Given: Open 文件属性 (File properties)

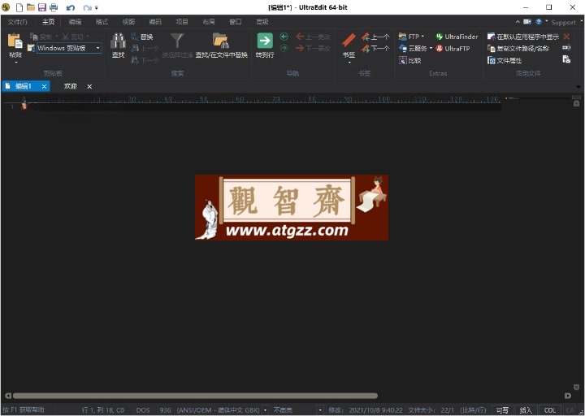Looking at the screenshot, I should click(505, 60).
